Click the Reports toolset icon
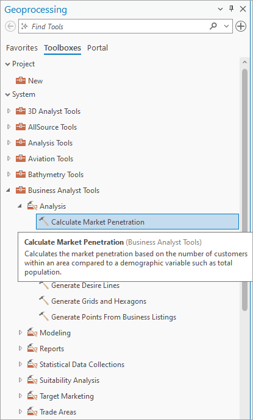Image resolution: width=253 pixels, height=420 pixels. coord(32,348)
